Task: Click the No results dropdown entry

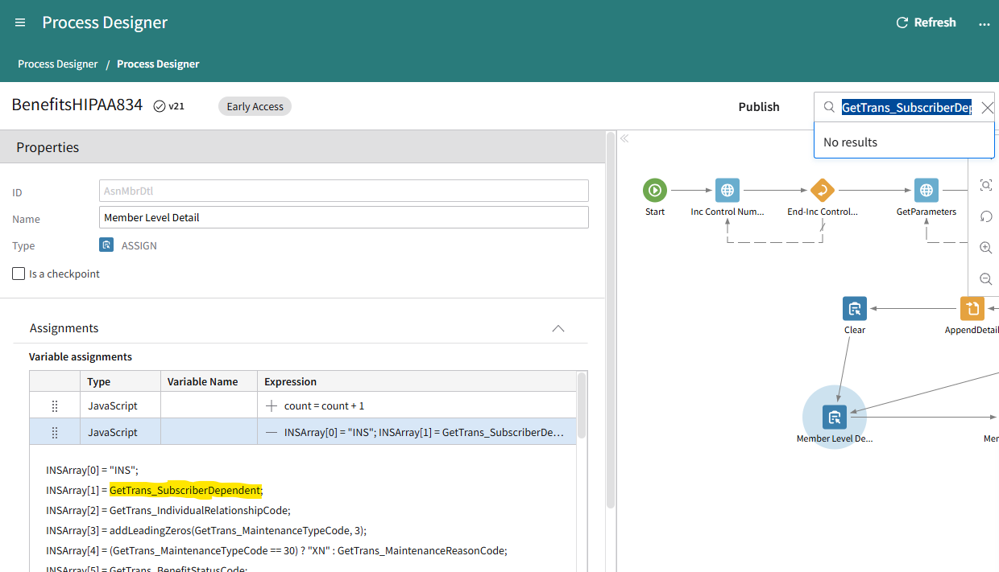Action: pos(904,142)
